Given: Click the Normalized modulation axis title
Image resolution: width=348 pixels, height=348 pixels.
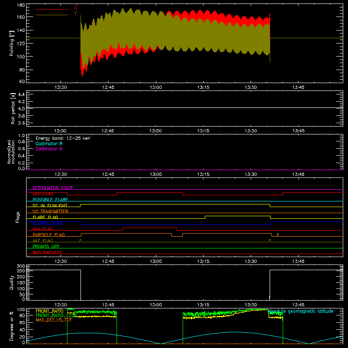Looking at the screenshot, I should pos(11,152).
